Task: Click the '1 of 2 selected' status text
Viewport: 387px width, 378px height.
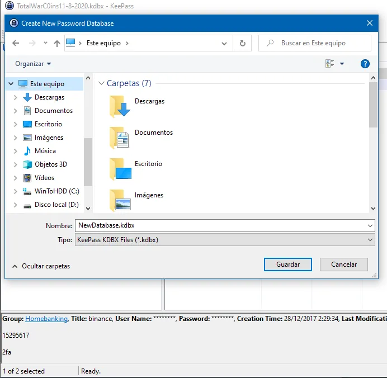Action: [23, 371]
